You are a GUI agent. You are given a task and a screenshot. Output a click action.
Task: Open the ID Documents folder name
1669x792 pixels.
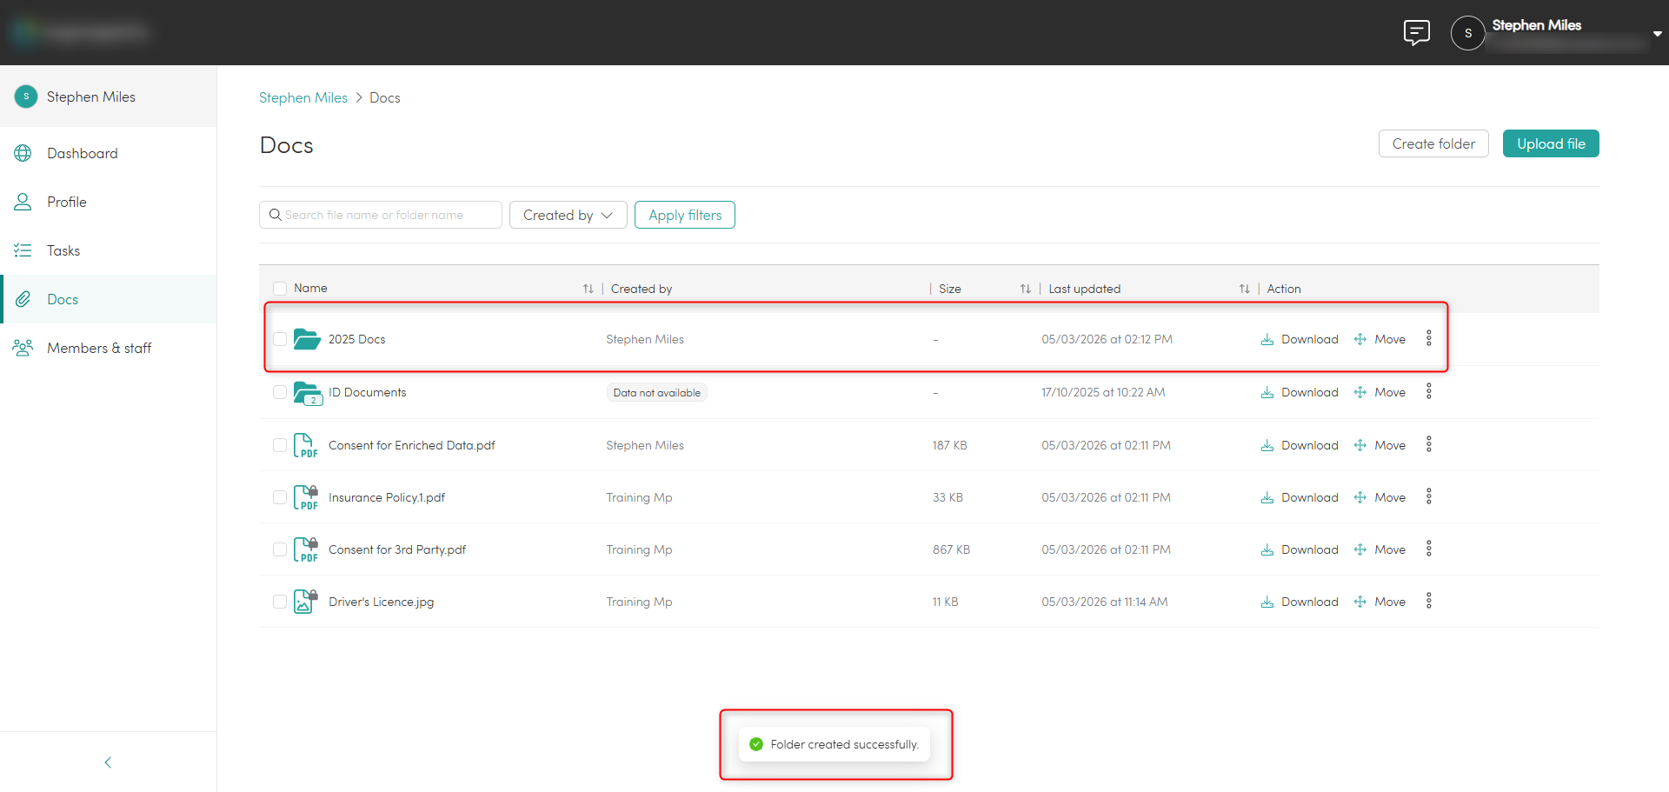(367, 392)
